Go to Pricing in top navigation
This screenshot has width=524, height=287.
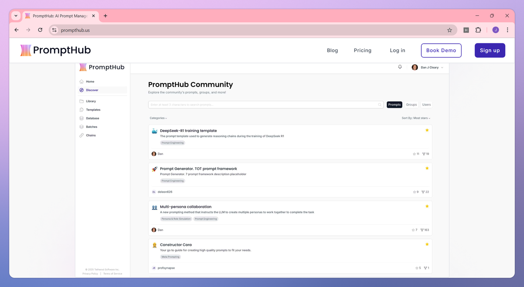pyautogui.click(x=362, y=50)
